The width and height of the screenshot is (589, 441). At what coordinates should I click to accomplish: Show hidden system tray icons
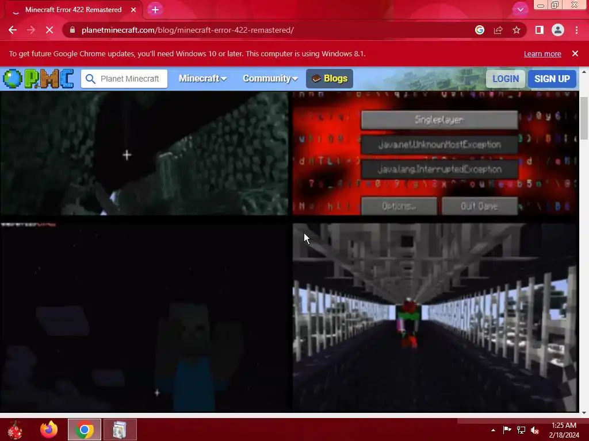point(493,430)
